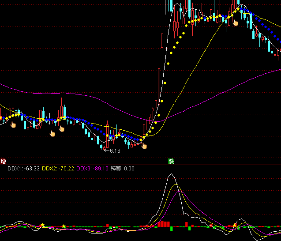Click the tall red bar cluster in DDX panel
Viewport: 281px width, 241px height.
pyautogui.click(x=164, y=224)
